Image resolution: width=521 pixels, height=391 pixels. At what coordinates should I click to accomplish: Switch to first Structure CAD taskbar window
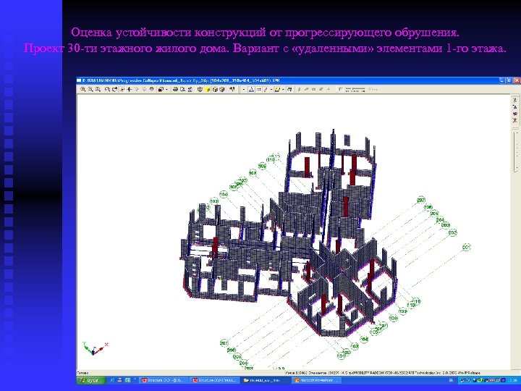(164, 380)
